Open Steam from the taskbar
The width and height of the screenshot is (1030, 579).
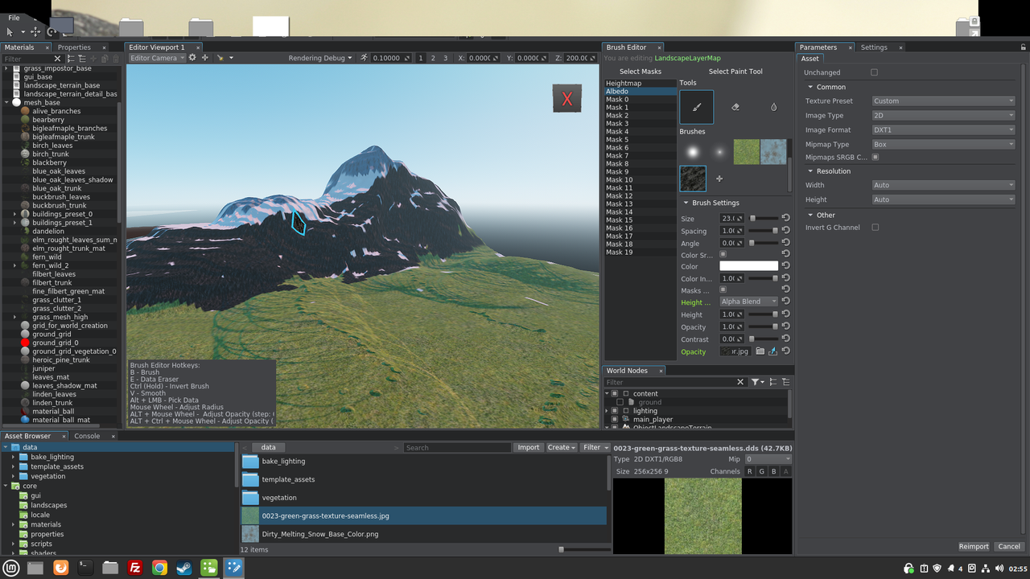point(183,568)
